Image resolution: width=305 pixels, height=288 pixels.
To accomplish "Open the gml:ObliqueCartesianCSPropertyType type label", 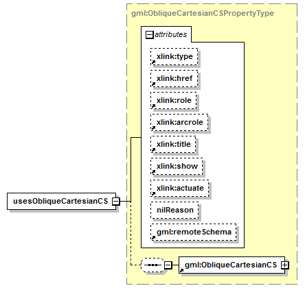I will coord(203,13).
